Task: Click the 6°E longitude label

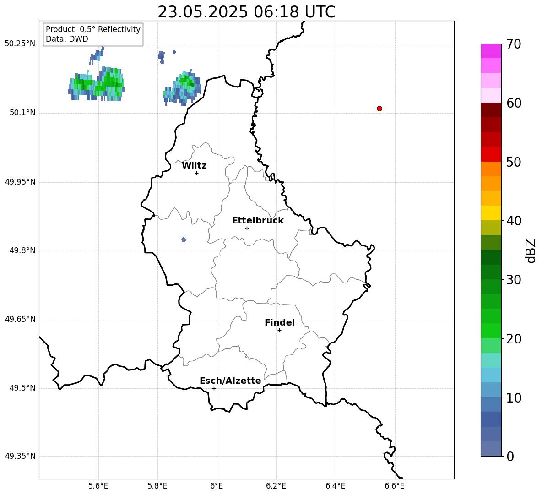Action: (x=217, y=486)
